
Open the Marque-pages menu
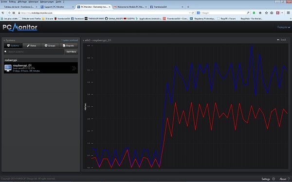(x=47, y=1)
